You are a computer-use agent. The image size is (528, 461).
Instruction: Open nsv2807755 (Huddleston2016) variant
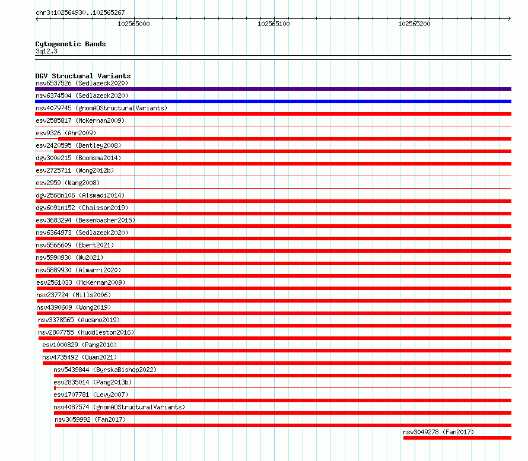pos(86,332)
